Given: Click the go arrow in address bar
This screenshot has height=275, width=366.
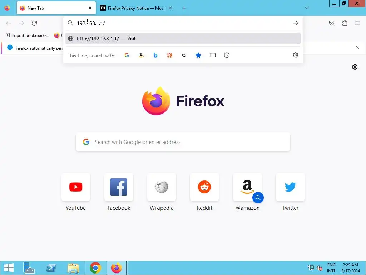Looking at the screenshot, I should tap(296, 23).
